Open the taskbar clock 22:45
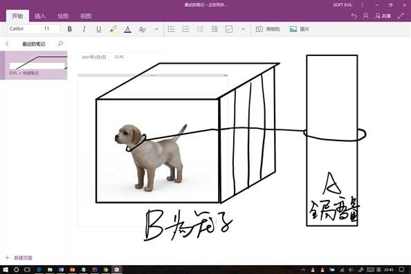 [x=388, y=270]
